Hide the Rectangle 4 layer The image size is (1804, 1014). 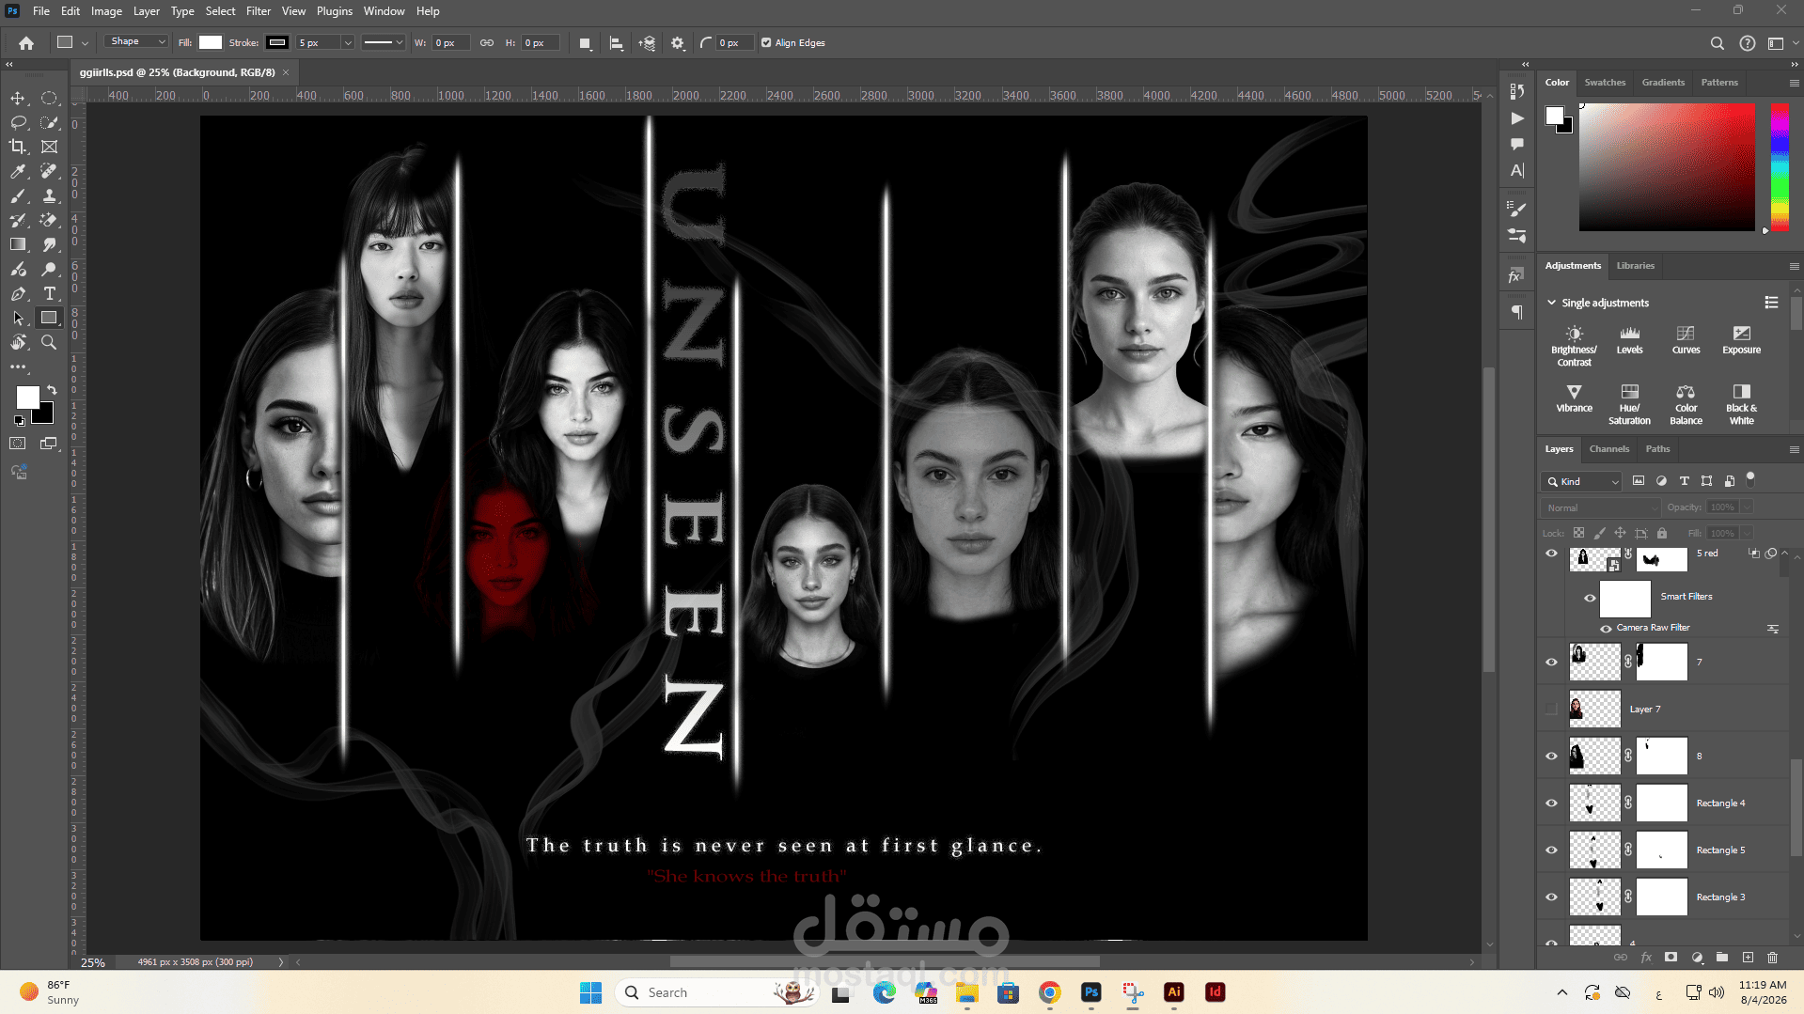(x=1551, y=803)
